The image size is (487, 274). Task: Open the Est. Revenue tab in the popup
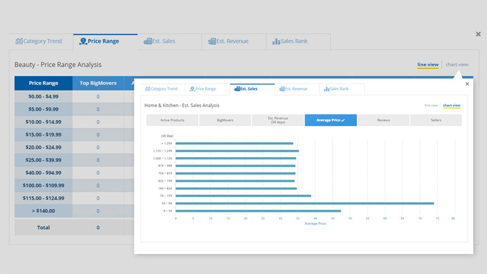point(297,89)
